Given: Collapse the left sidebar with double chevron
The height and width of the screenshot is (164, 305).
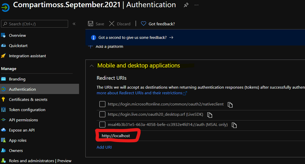Looking at the screenshot, I should click(74, 24).
